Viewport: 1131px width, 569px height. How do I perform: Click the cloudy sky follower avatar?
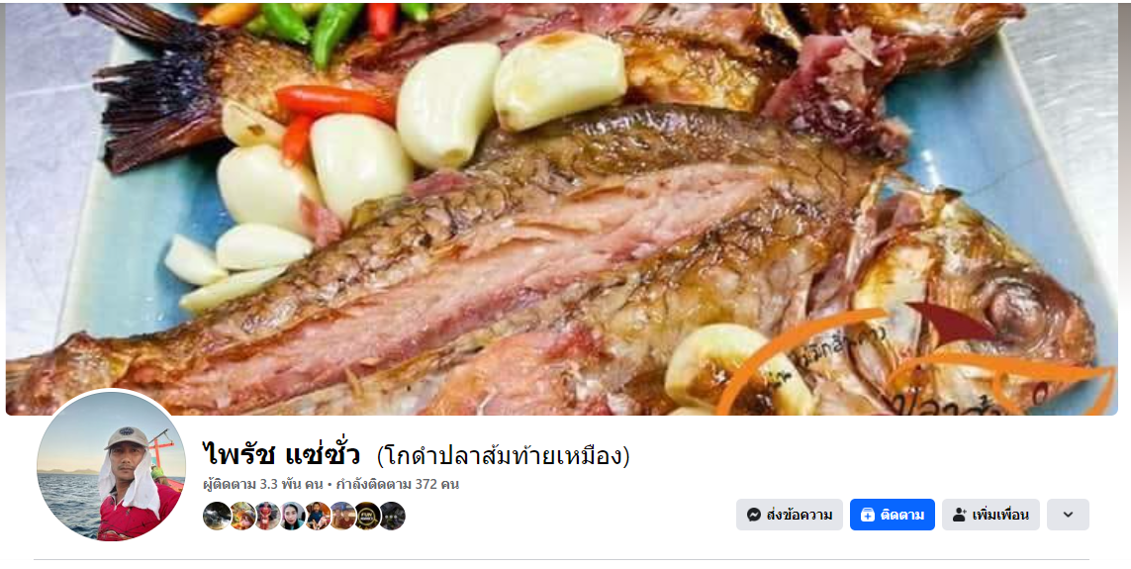tap(217, 516)
